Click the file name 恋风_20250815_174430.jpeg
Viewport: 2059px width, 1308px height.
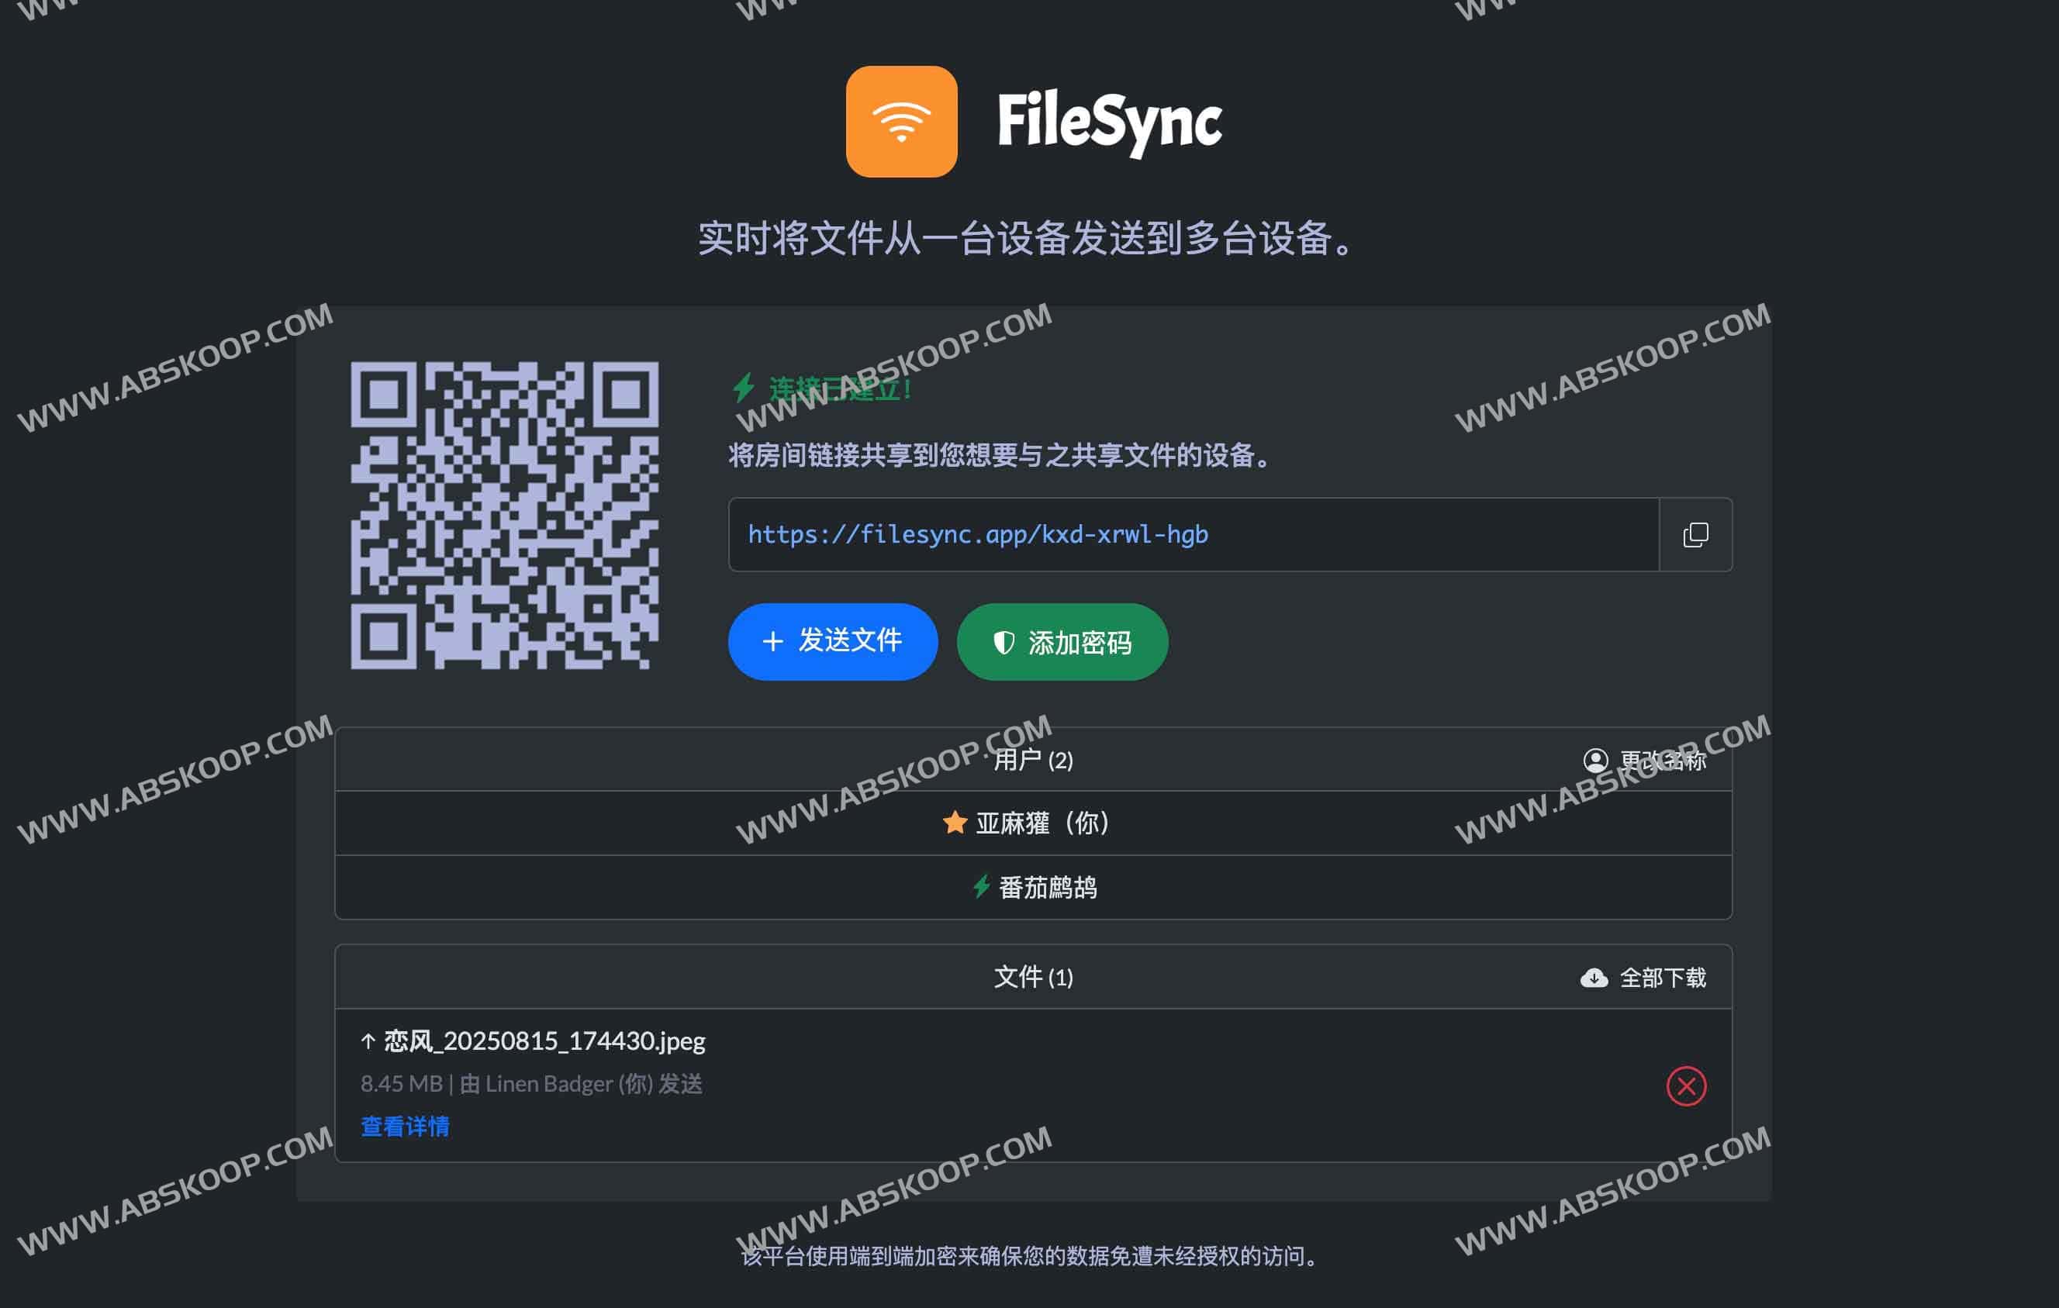coord(544,1041)
